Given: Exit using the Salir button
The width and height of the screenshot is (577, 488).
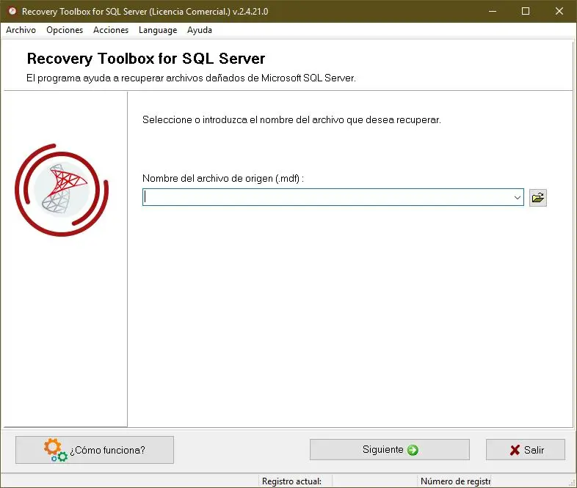Looking at the screenshot, I should (526, 449).
